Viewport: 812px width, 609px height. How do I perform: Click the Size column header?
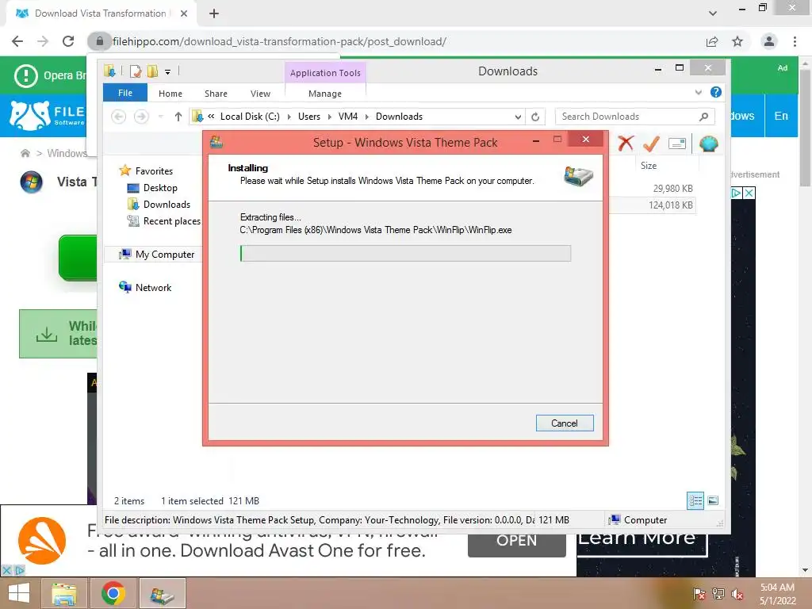coord(665,166)
